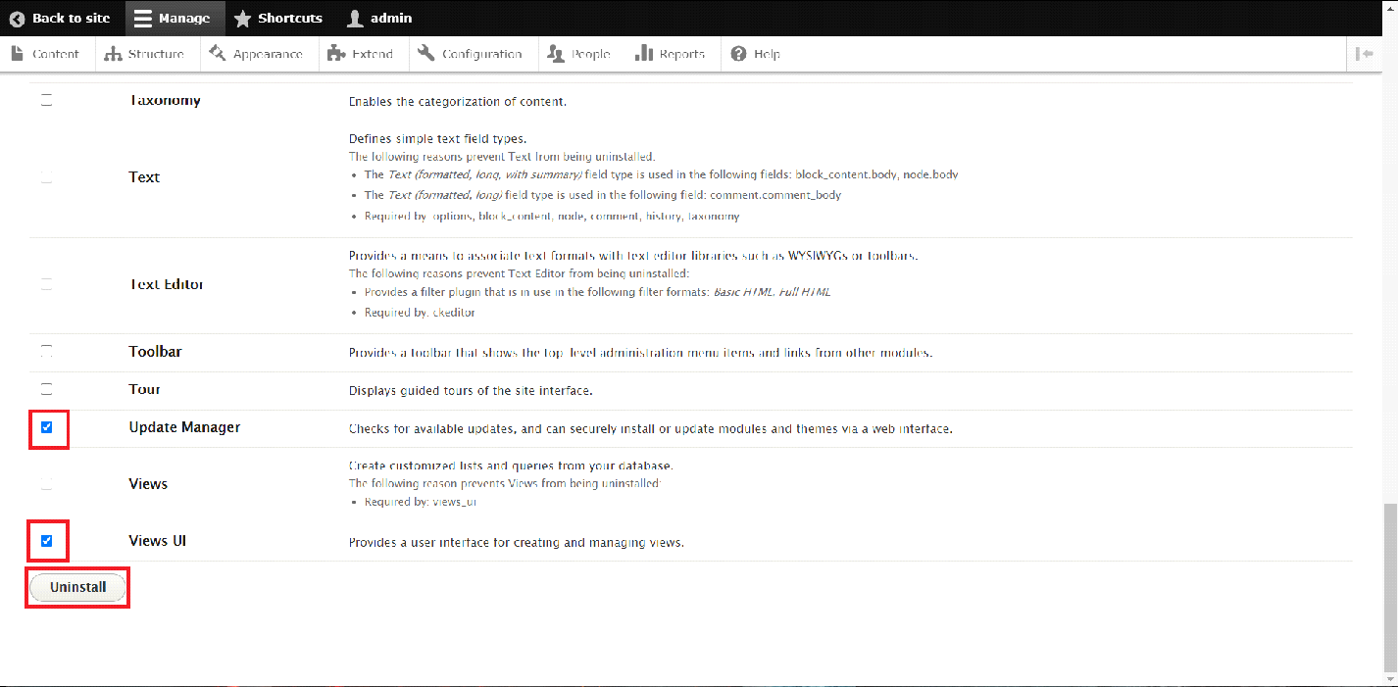The image size is (1398, 687).
Task: Check the Tour module checkbox
Action: 46,389
